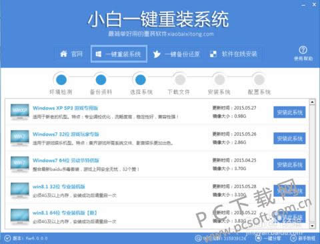Image resolution: width=320 pixels, height=244 pixels.
Task: Install the Windows7 64位 system
Action: [289, 165]
